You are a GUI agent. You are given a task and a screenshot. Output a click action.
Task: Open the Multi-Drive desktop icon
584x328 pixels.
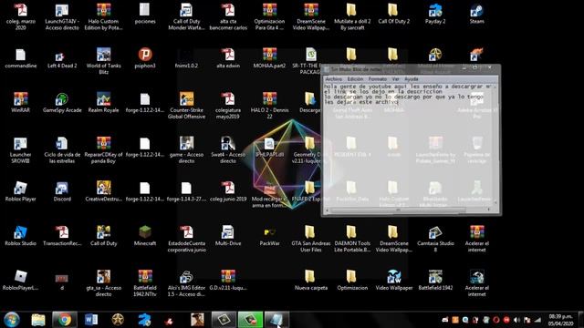click(x=228, y=236)
